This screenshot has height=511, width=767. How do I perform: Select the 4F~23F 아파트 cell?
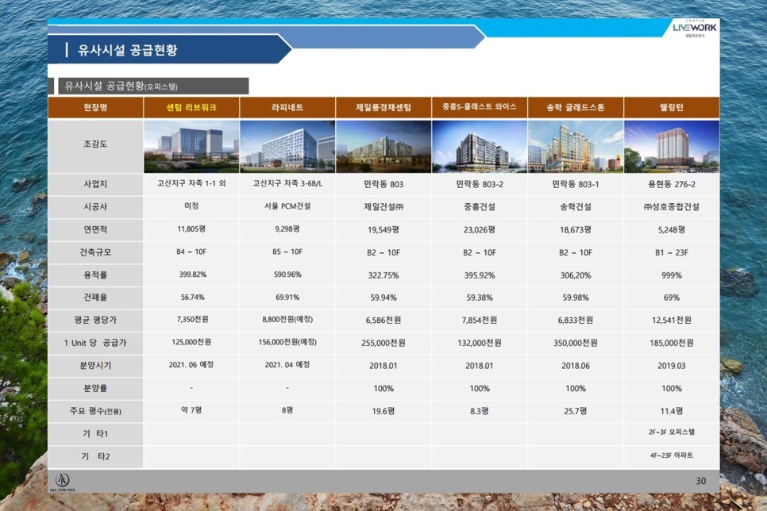pyautogui.click(x=672, y=455)
